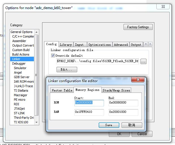Select Assembler category
The width and height of the screenshot is (175, 145).
coord(19,41)
